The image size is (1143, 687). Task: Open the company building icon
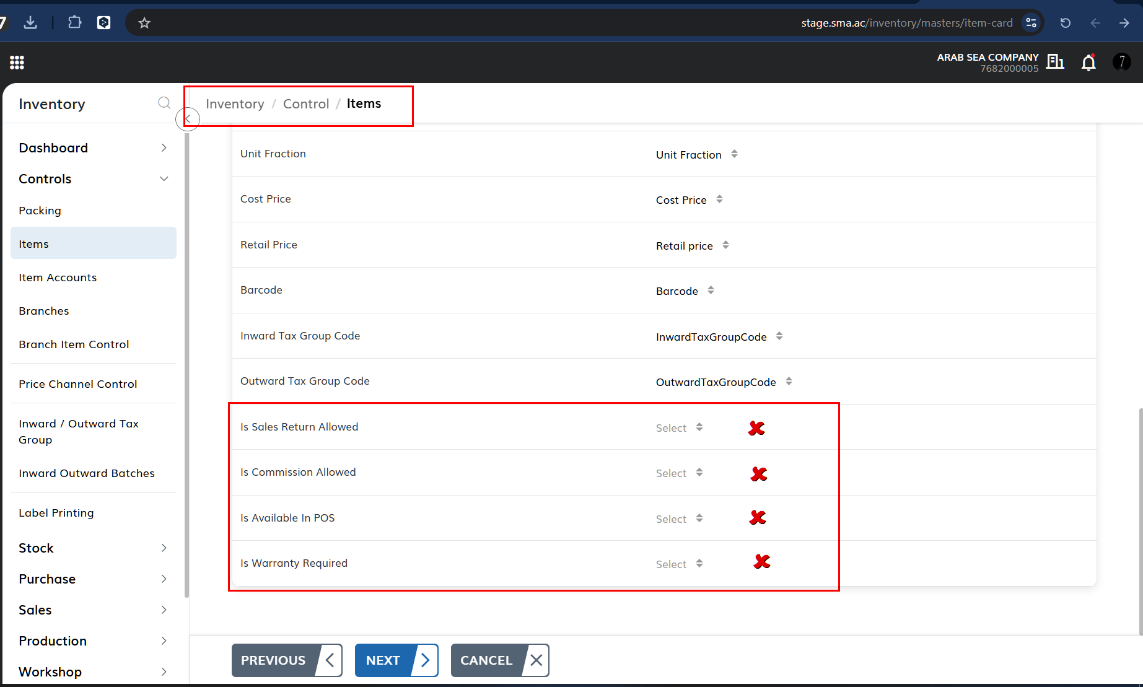click(1055, 61)
